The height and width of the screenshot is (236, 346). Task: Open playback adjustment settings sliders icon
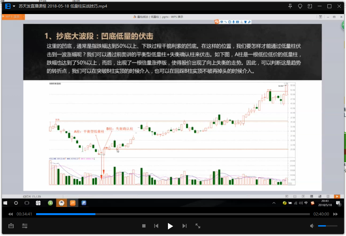point(25,226)
